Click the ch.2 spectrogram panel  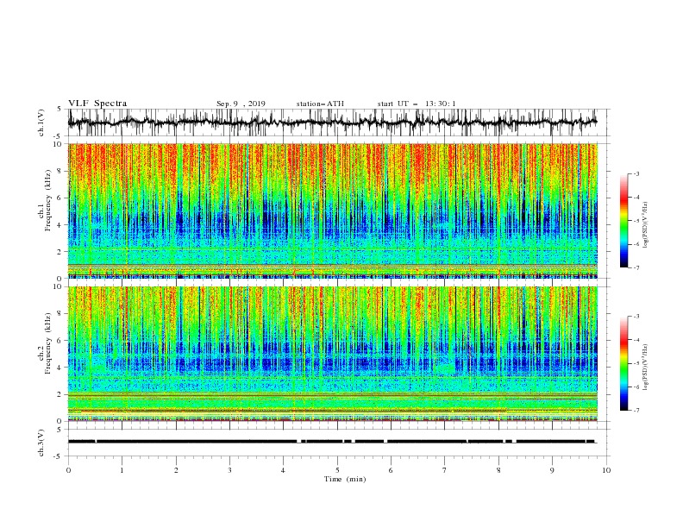[x=332, y=354]
